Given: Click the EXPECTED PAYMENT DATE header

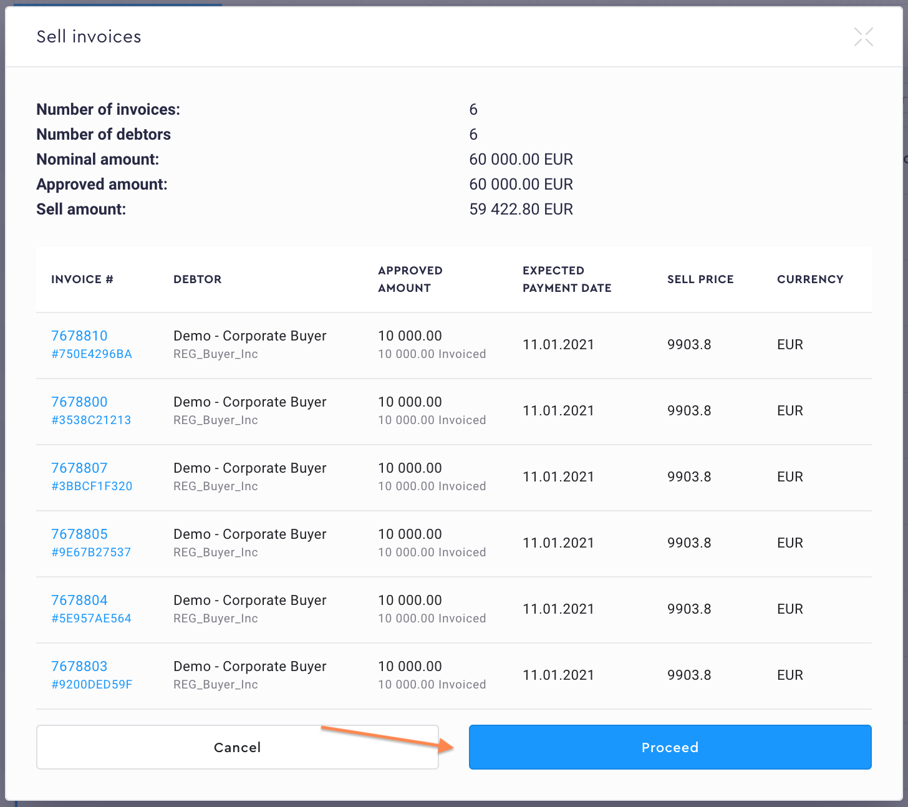Looking at the screenshot, I should [566, 279].
